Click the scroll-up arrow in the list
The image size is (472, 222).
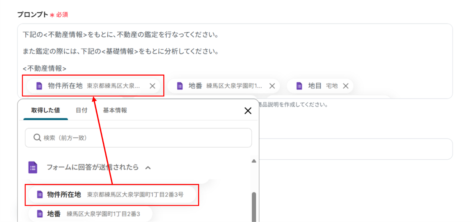[x=254, y=161]
